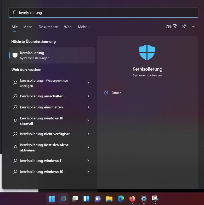
Task: Switch to the Alle tab
Action: click(x=14, y=27)
